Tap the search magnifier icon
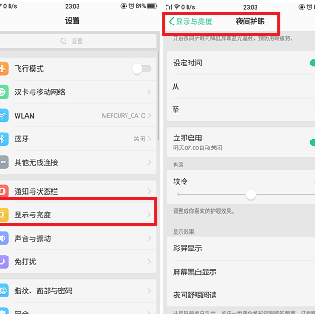 [x=64, y=41]
